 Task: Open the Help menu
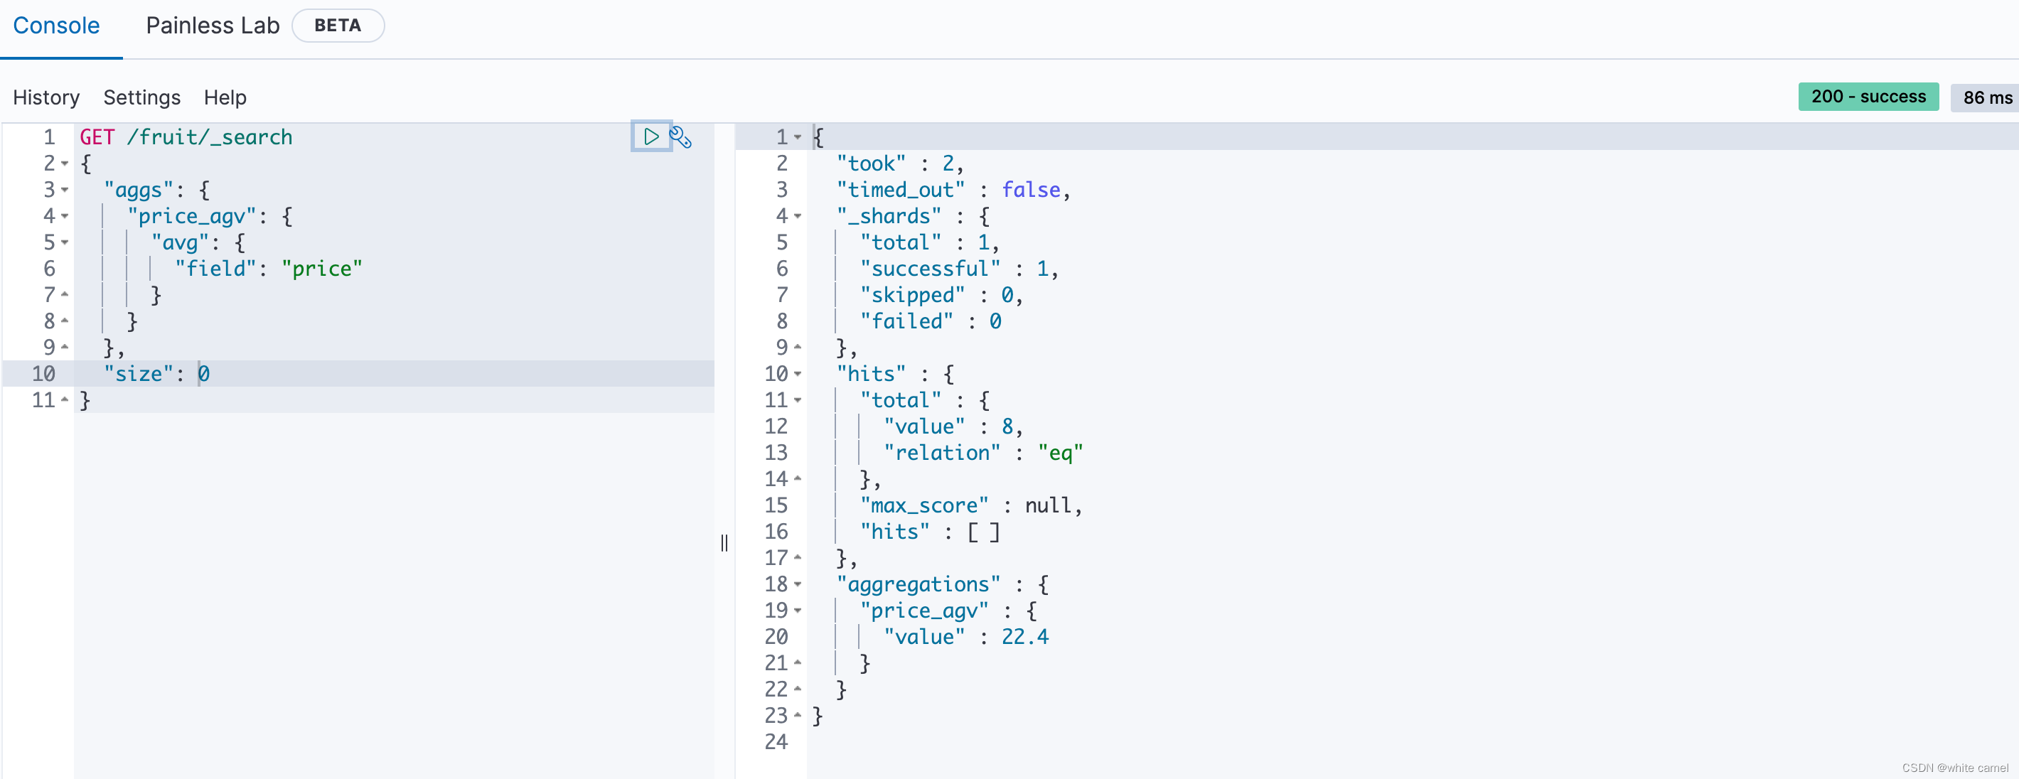coord(225,97)
